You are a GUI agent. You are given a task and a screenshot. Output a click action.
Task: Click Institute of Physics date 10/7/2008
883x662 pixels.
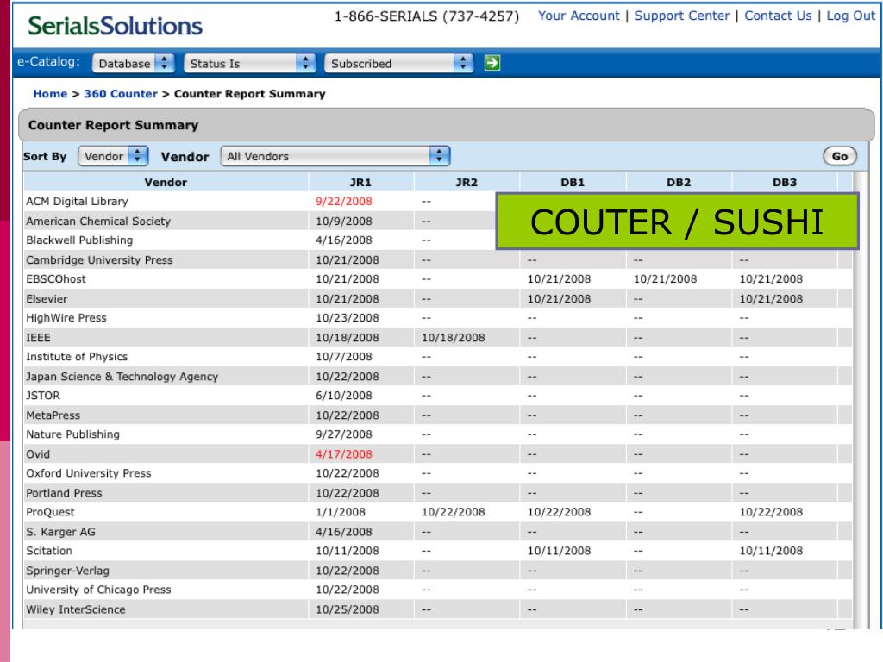[x=343, y=356]
